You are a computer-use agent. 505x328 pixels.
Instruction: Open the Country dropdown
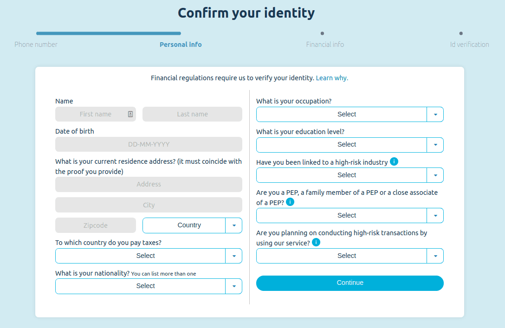192,225
